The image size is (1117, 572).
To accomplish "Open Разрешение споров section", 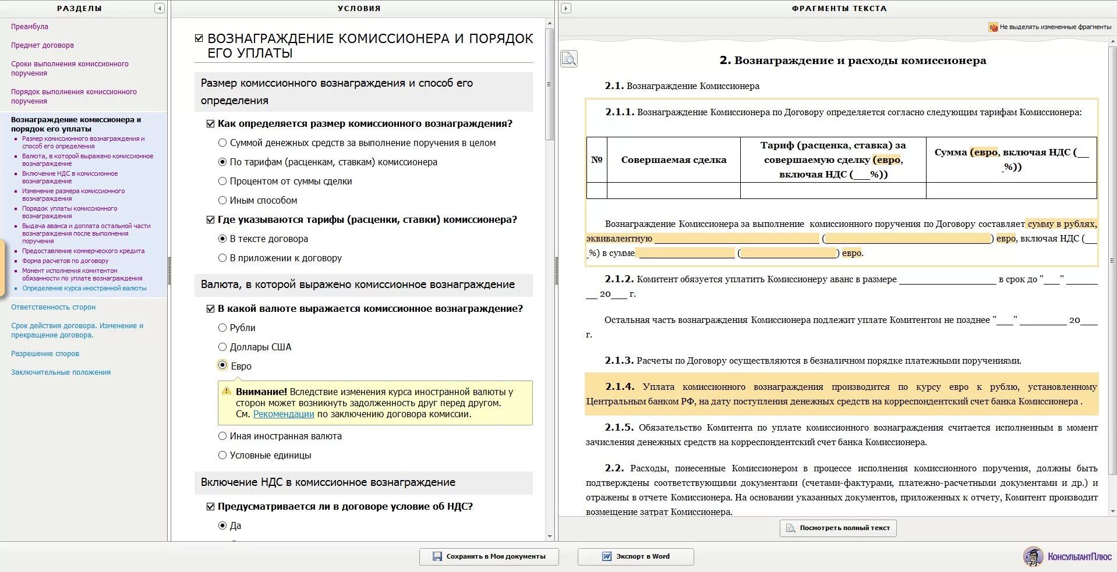I will click(x=45, y=354).
